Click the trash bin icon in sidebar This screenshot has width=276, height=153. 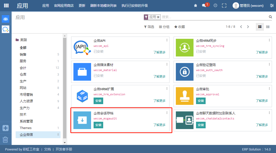pyautogui.click(x=5, y=140)
